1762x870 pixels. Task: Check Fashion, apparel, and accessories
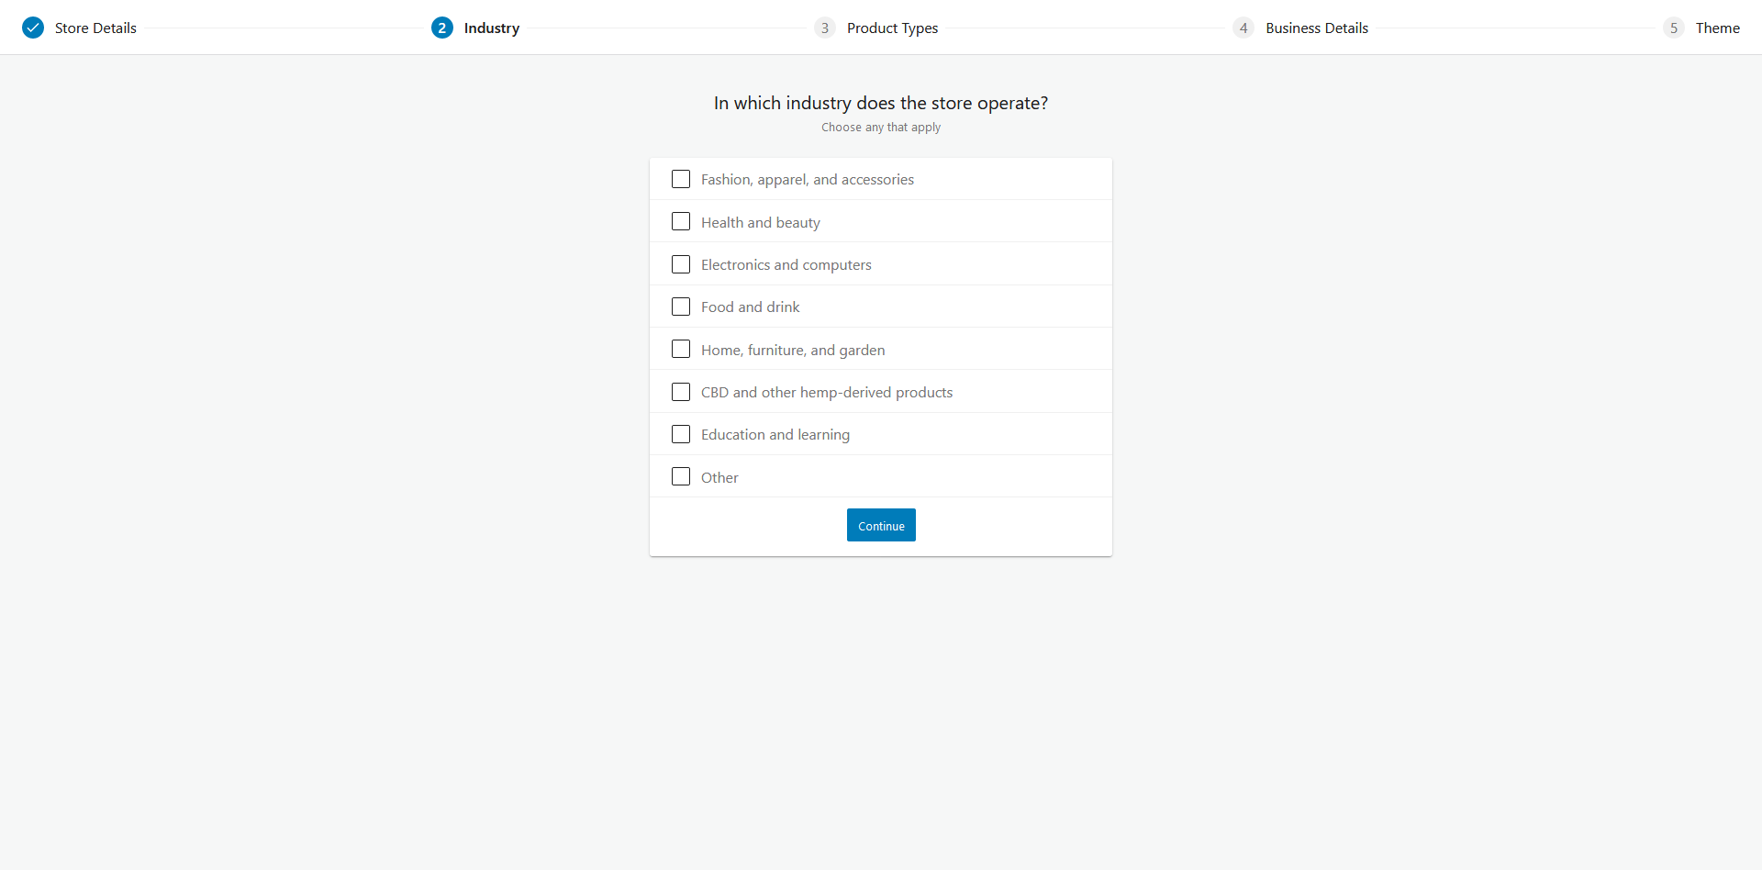[681, 179]
